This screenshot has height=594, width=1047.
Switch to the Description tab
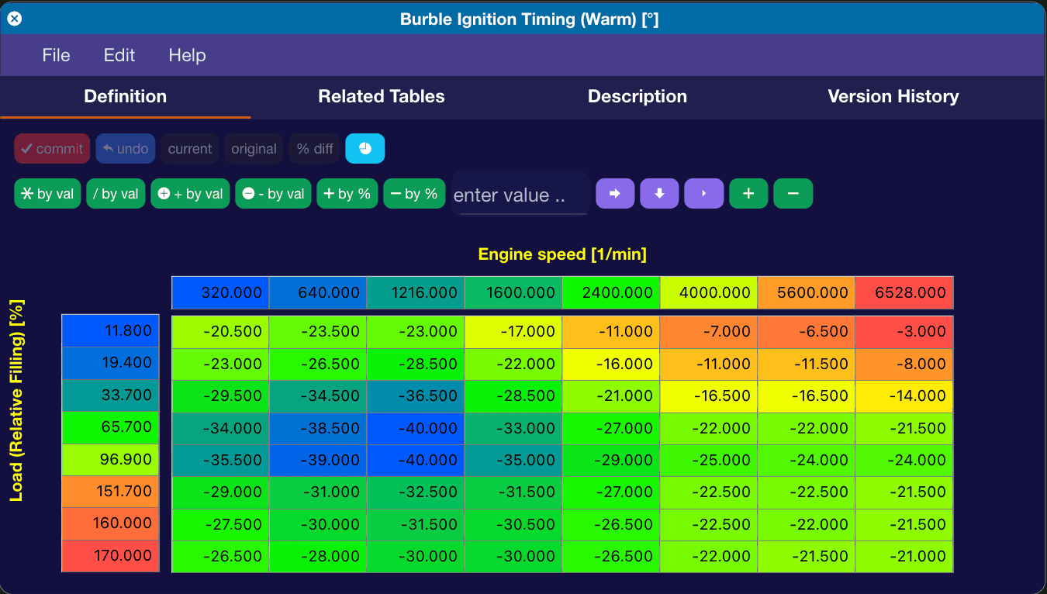[638, 97]
